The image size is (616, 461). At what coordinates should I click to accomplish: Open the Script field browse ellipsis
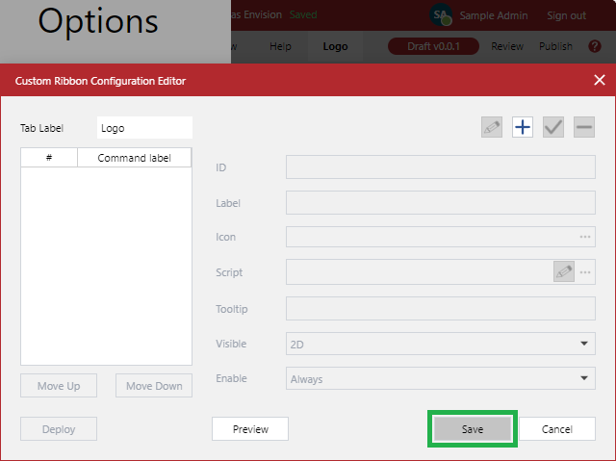pyautogui.click(x=584, y=272)
